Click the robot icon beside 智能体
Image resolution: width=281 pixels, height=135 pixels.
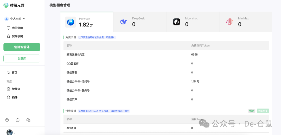[x=8, y=89]
